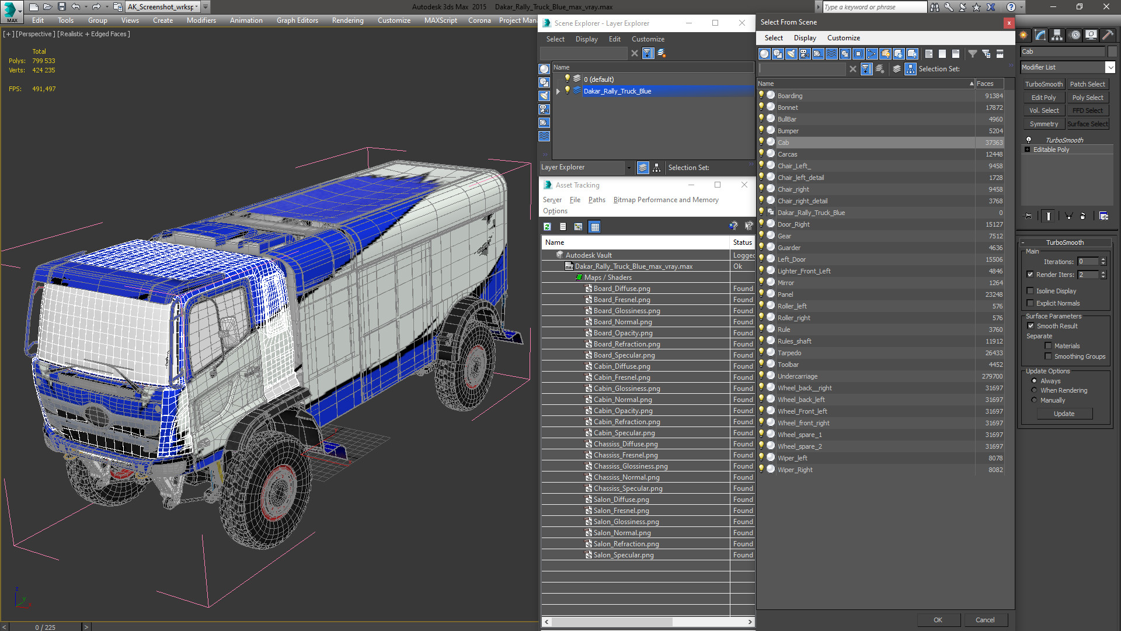Open the Modifier List dropdown
This screenshot has height=631, width=1121.
coord(1110,67)
